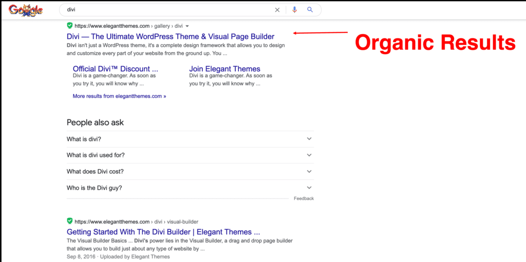Expand the "What does Divi cost?" question
Image resolution: width=526 pixels, height=262 pixels.
point(190,172)
